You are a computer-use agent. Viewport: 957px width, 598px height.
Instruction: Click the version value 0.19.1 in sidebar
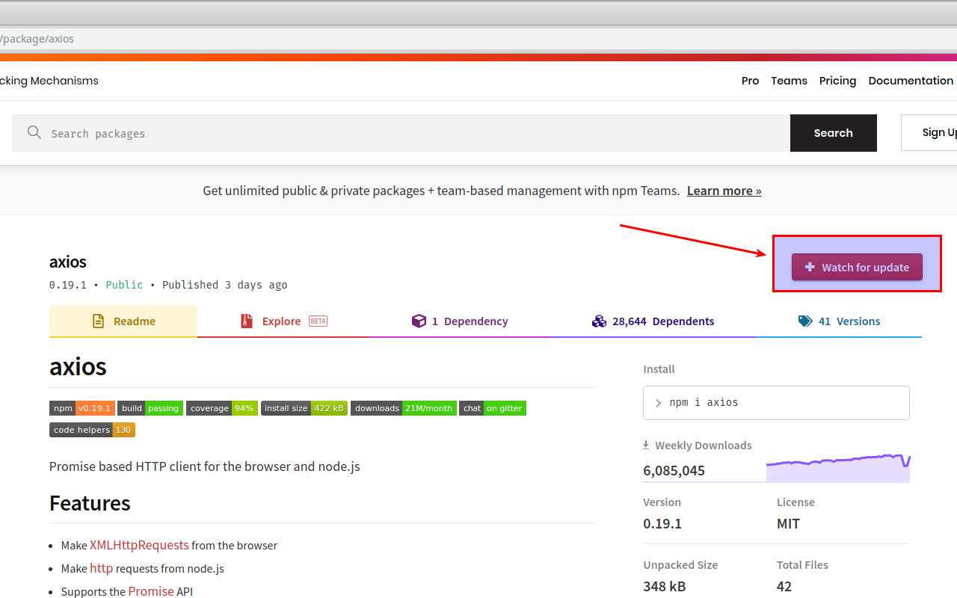point(662,523)
